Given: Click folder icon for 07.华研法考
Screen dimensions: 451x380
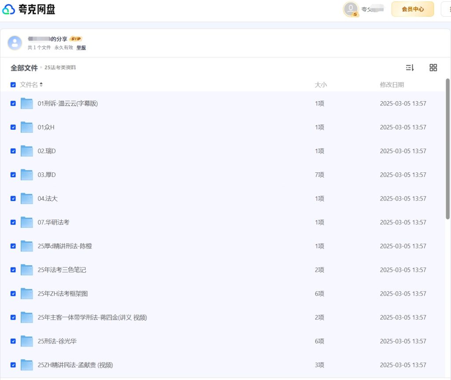Looking at the screenshot, I should (27, 222).
